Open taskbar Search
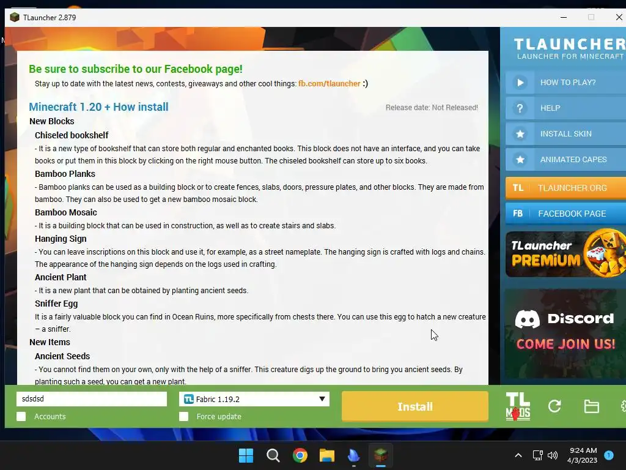This screenshot has height=470, width=626. pyautogui.click(x=273, y=455)
